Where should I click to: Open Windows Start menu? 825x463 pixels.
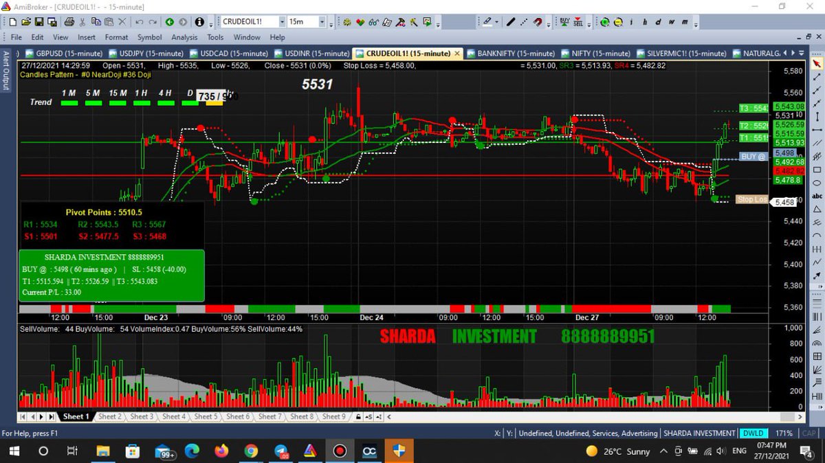(14, 451)
